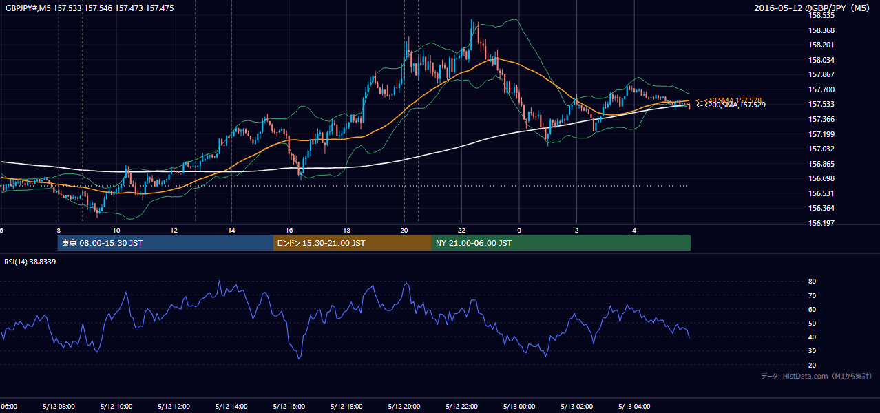The height and width of the screenshot is (413, 880).
Task: Click hour label 10 under price chart
Action: (x=116, y=231)
